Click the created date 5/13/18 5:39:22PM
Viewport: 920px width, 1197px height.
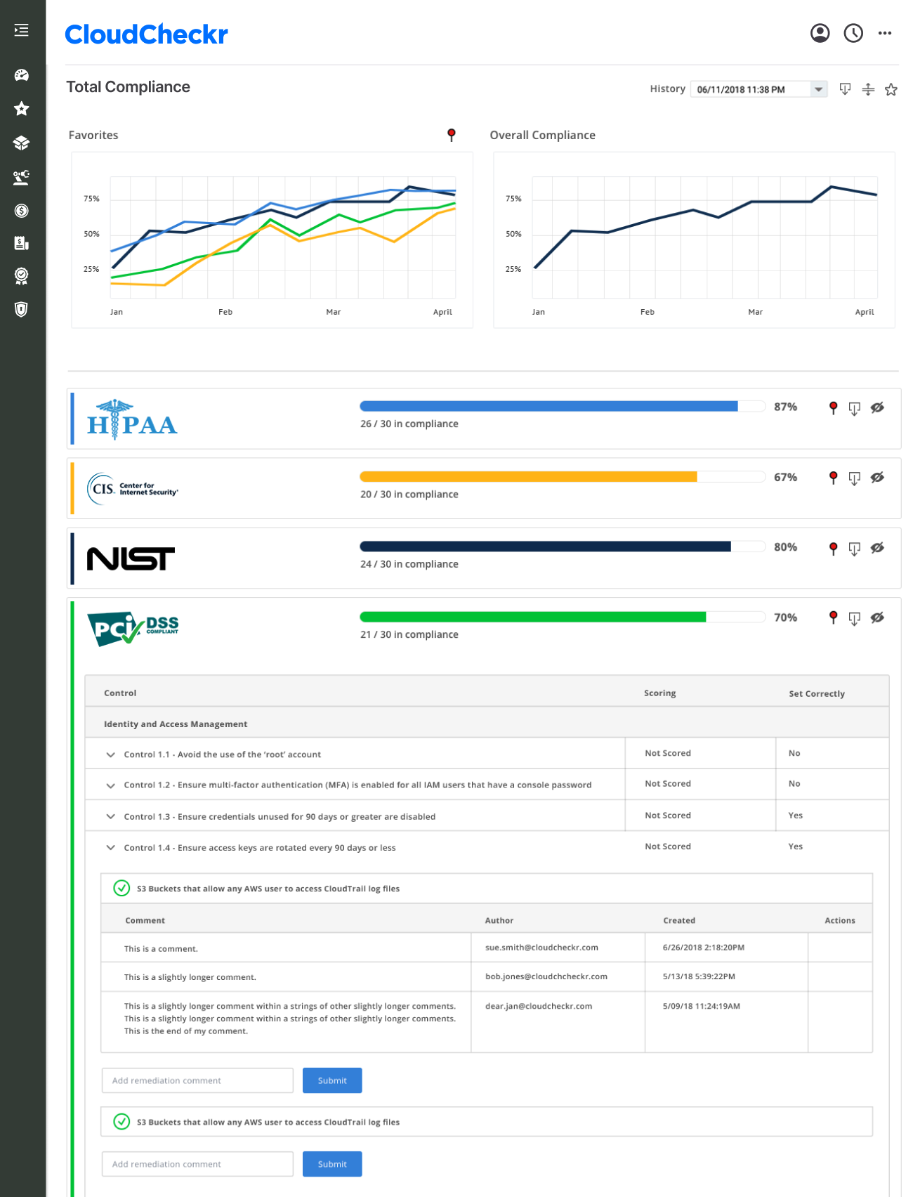699,976
